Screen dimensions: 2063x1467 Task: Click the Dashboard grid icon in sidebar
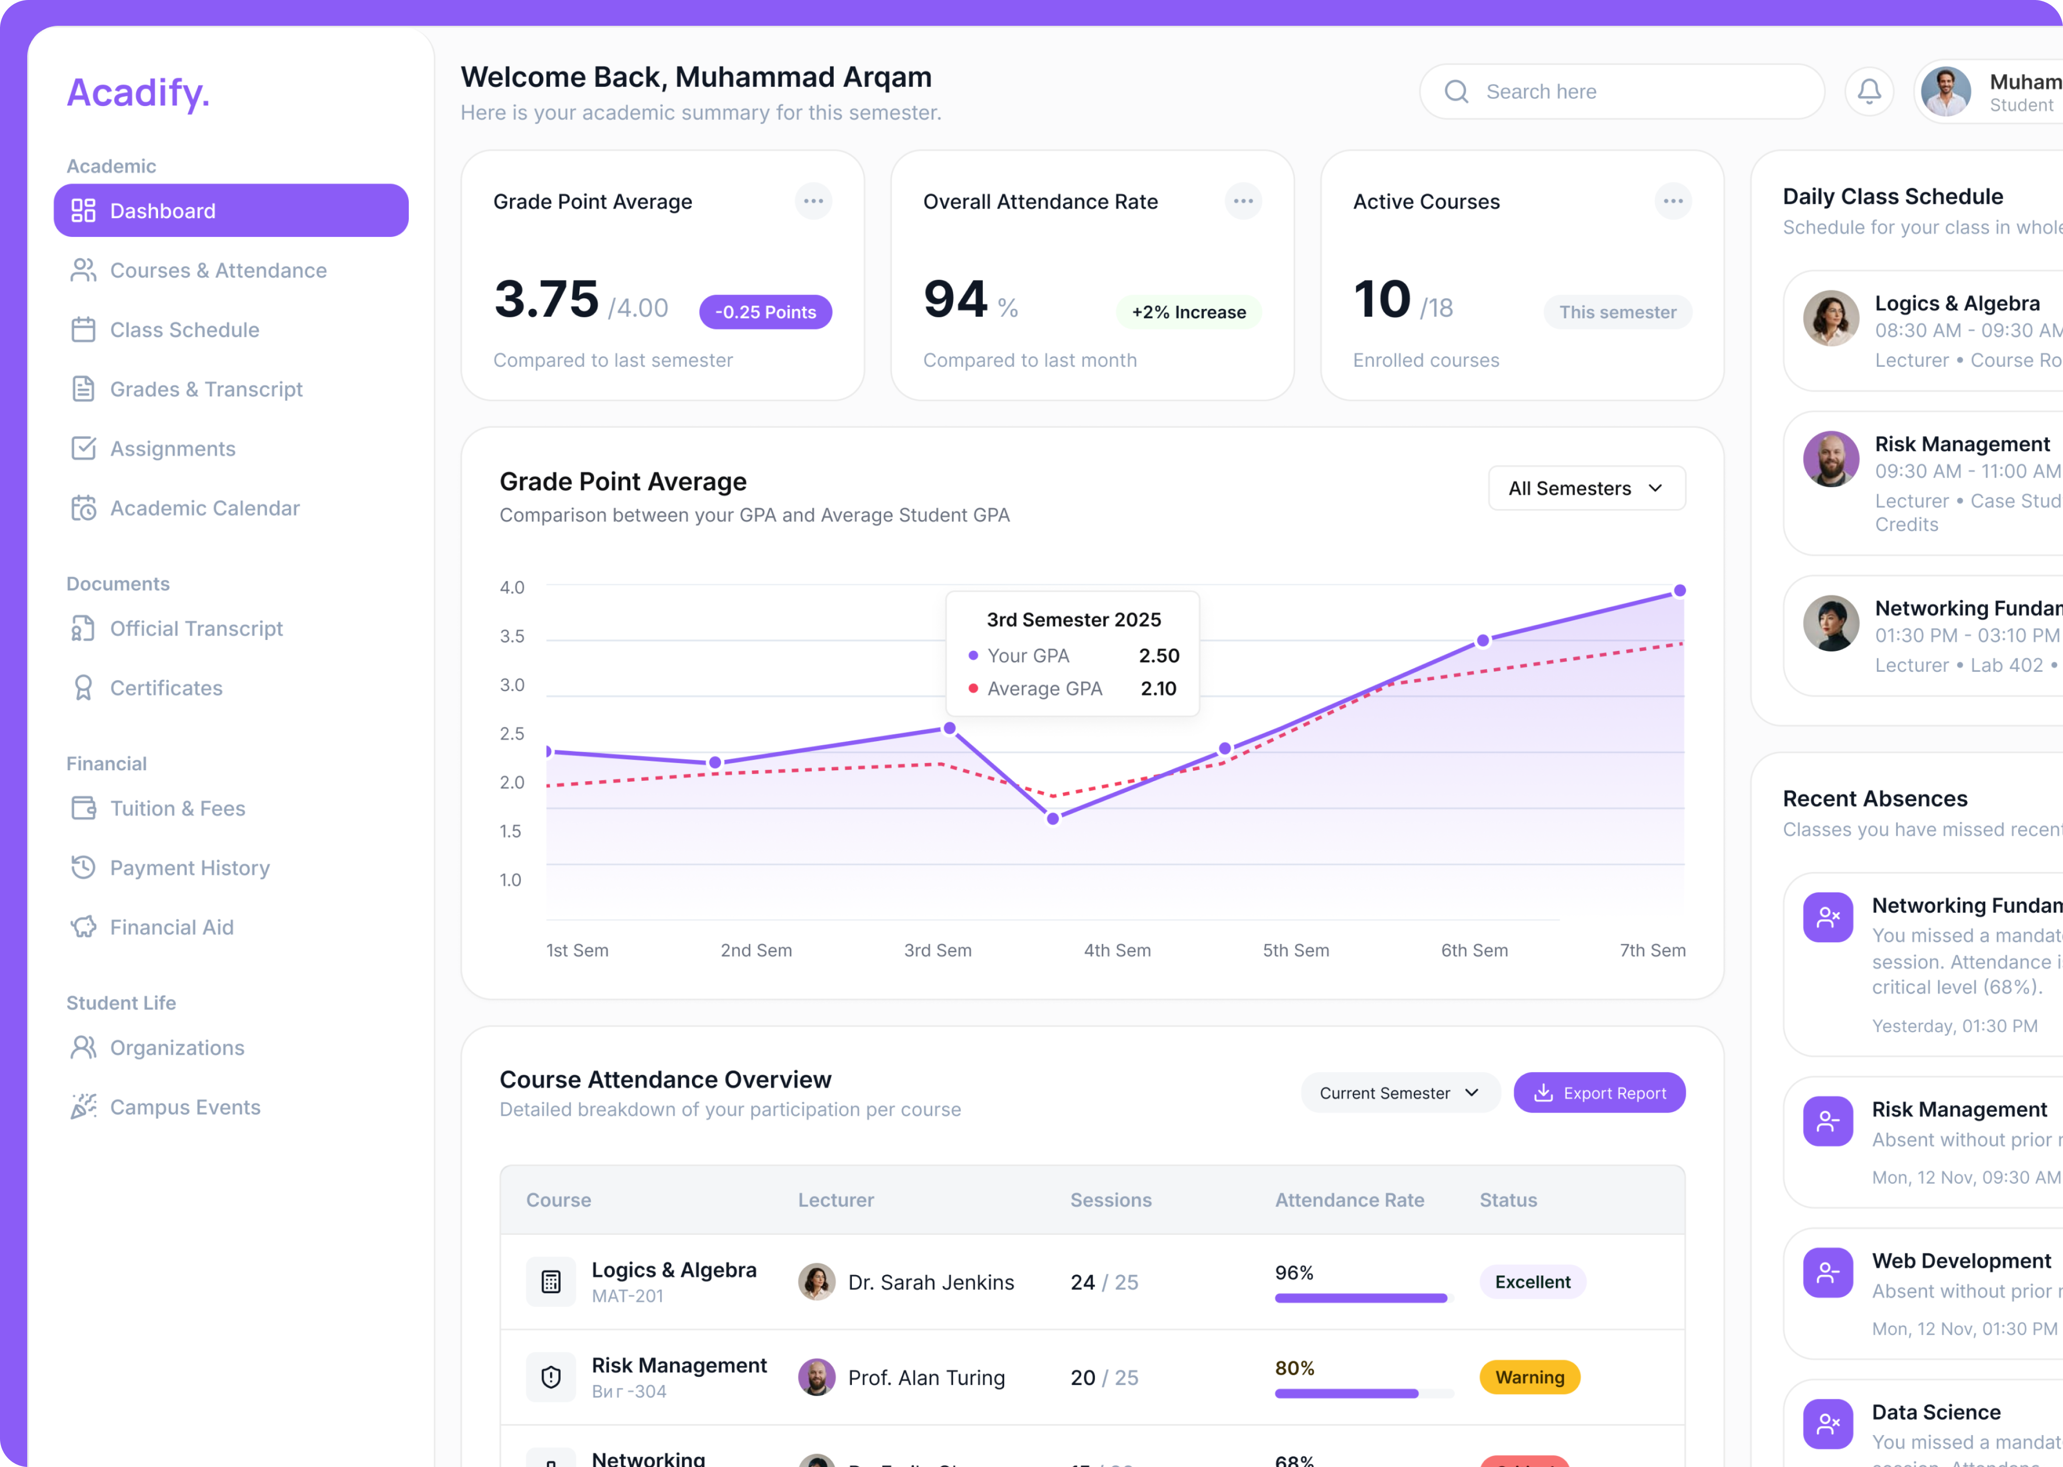(x=83, y=211)
